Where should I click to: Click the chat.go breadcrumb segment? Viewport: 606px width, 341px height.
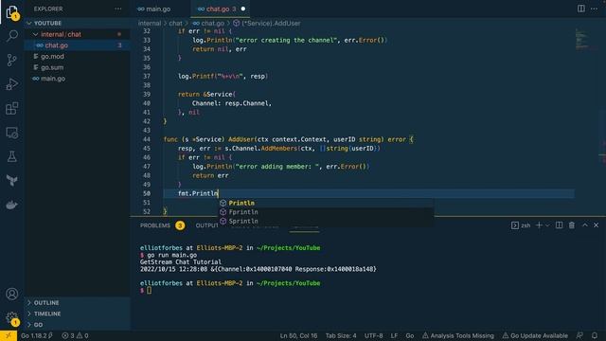pyautogui.click(x=208, y=23)
